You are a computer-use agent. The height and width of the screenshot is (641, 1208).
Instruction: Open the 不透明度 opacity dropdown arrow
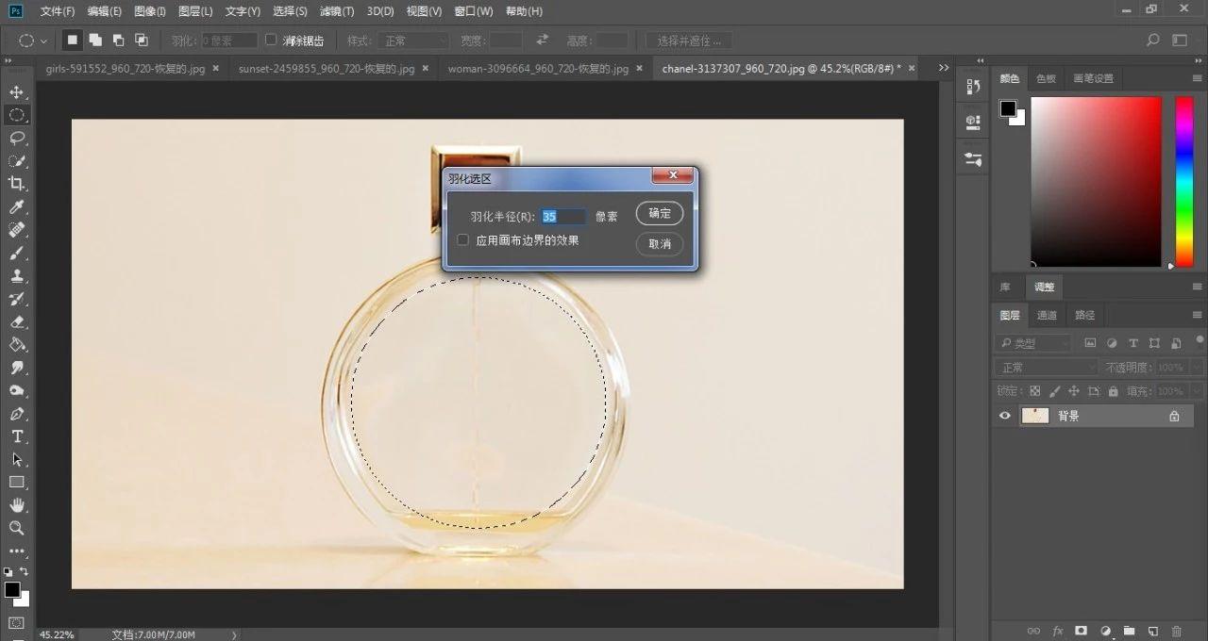click(1196, 367)
